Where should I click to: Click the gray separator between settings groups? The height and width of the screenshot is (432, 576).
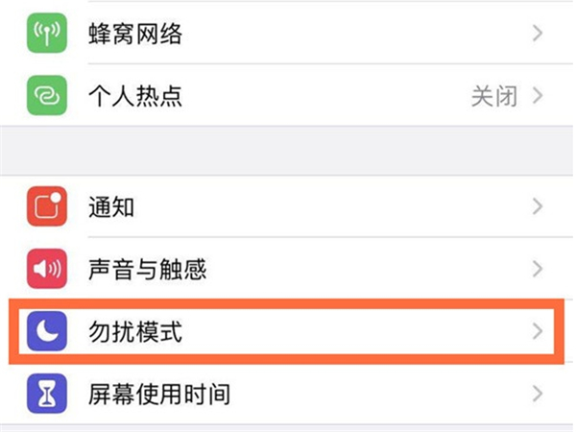[x=288, y=150]
